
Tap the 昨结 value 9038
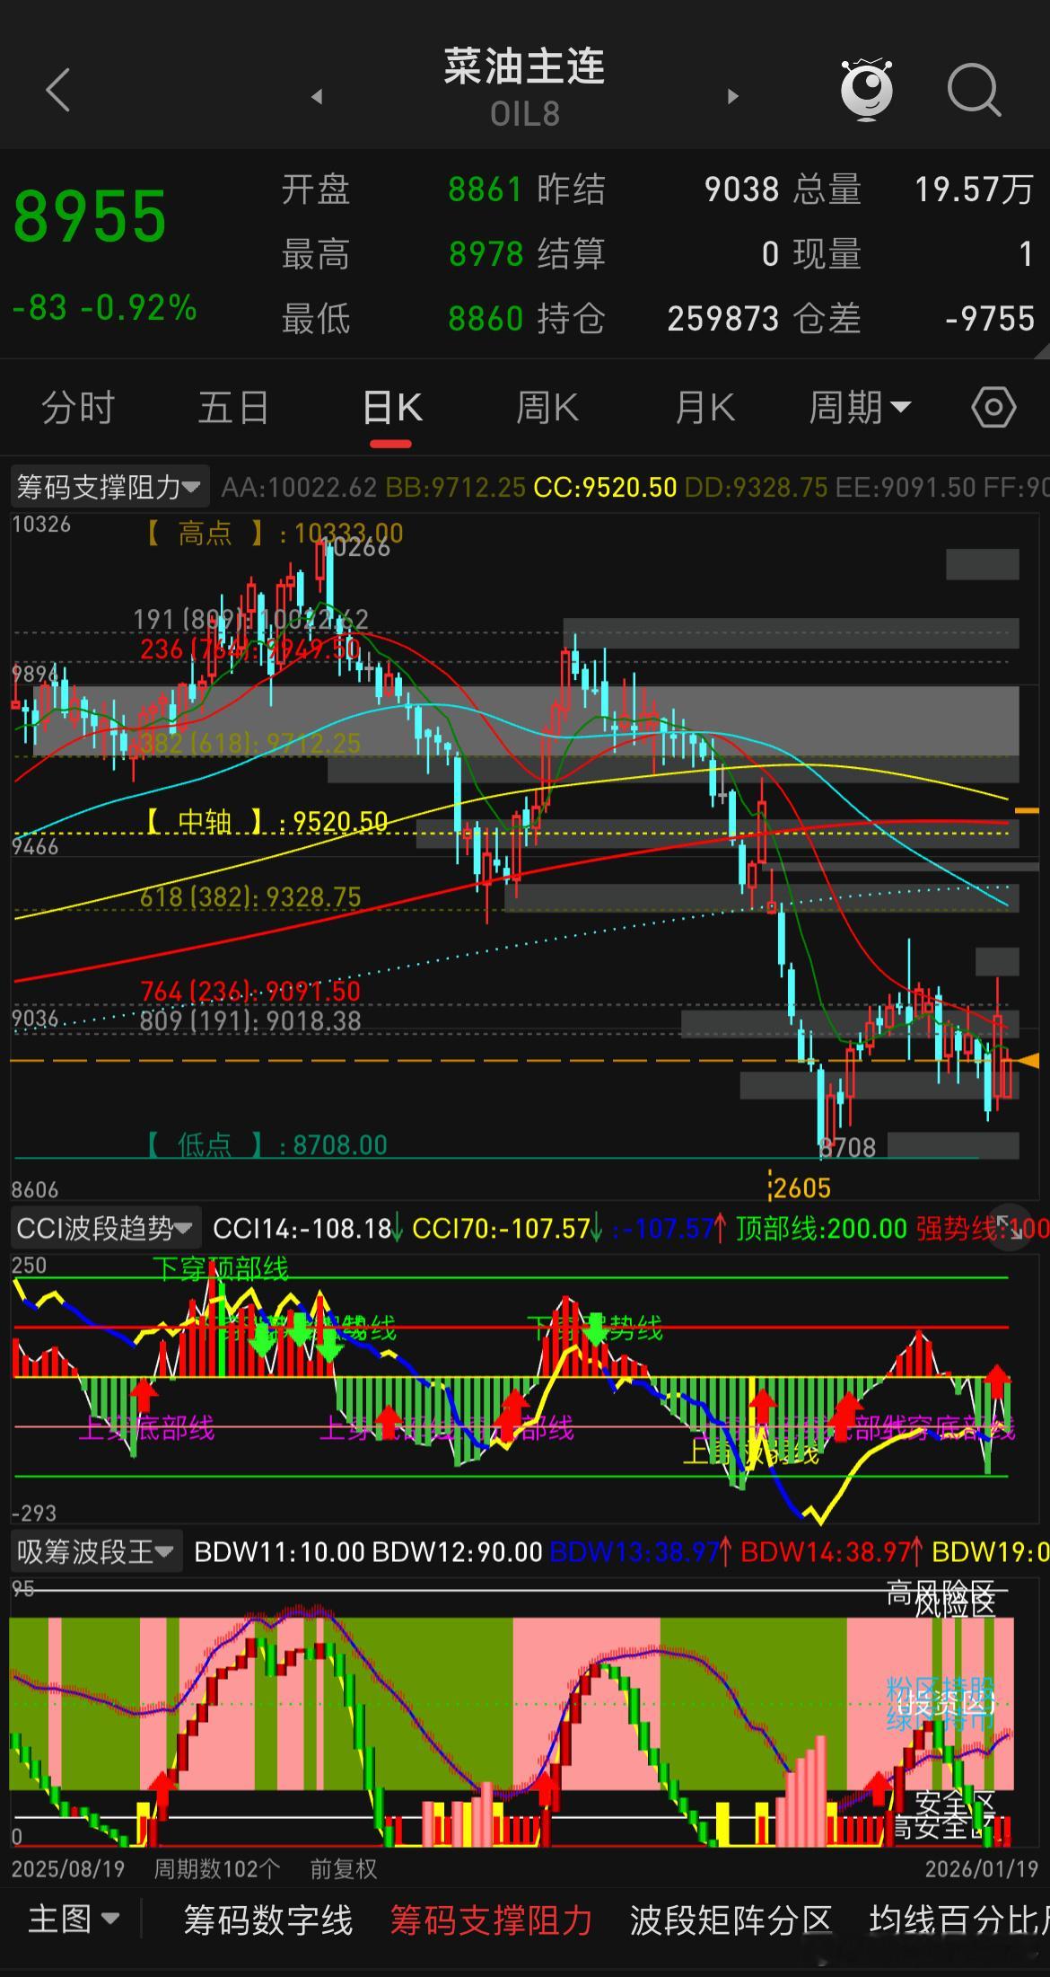click(741, 190)
